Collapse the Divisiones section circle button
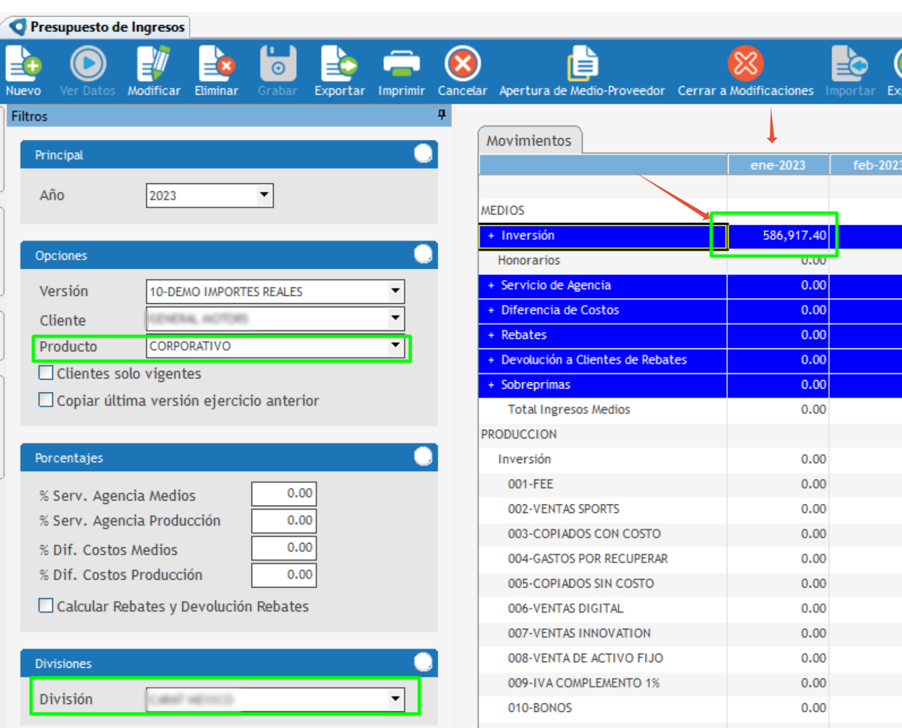The image size is (902, 728). (423, 662)
